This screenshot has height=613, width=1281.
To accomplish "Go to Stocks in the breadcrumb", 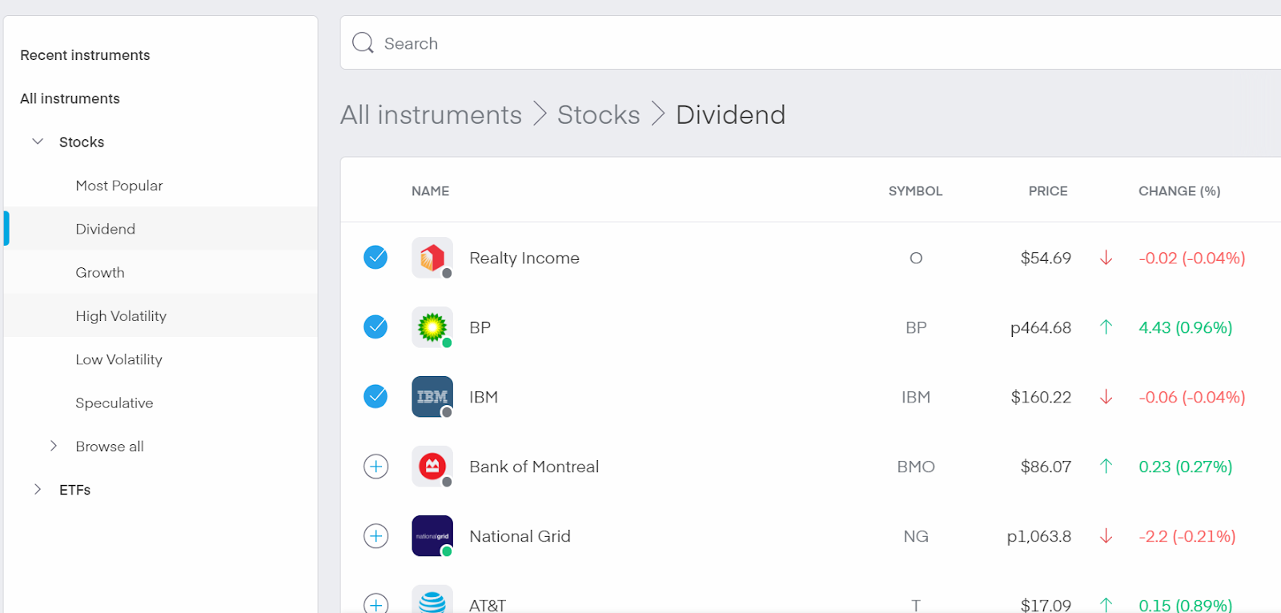I will tap(598, 115).
